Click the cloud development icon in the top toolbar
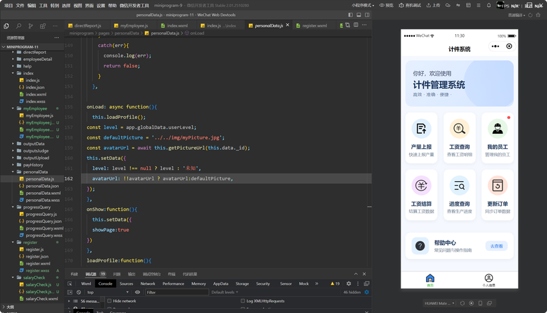 [x=448, y=5]
